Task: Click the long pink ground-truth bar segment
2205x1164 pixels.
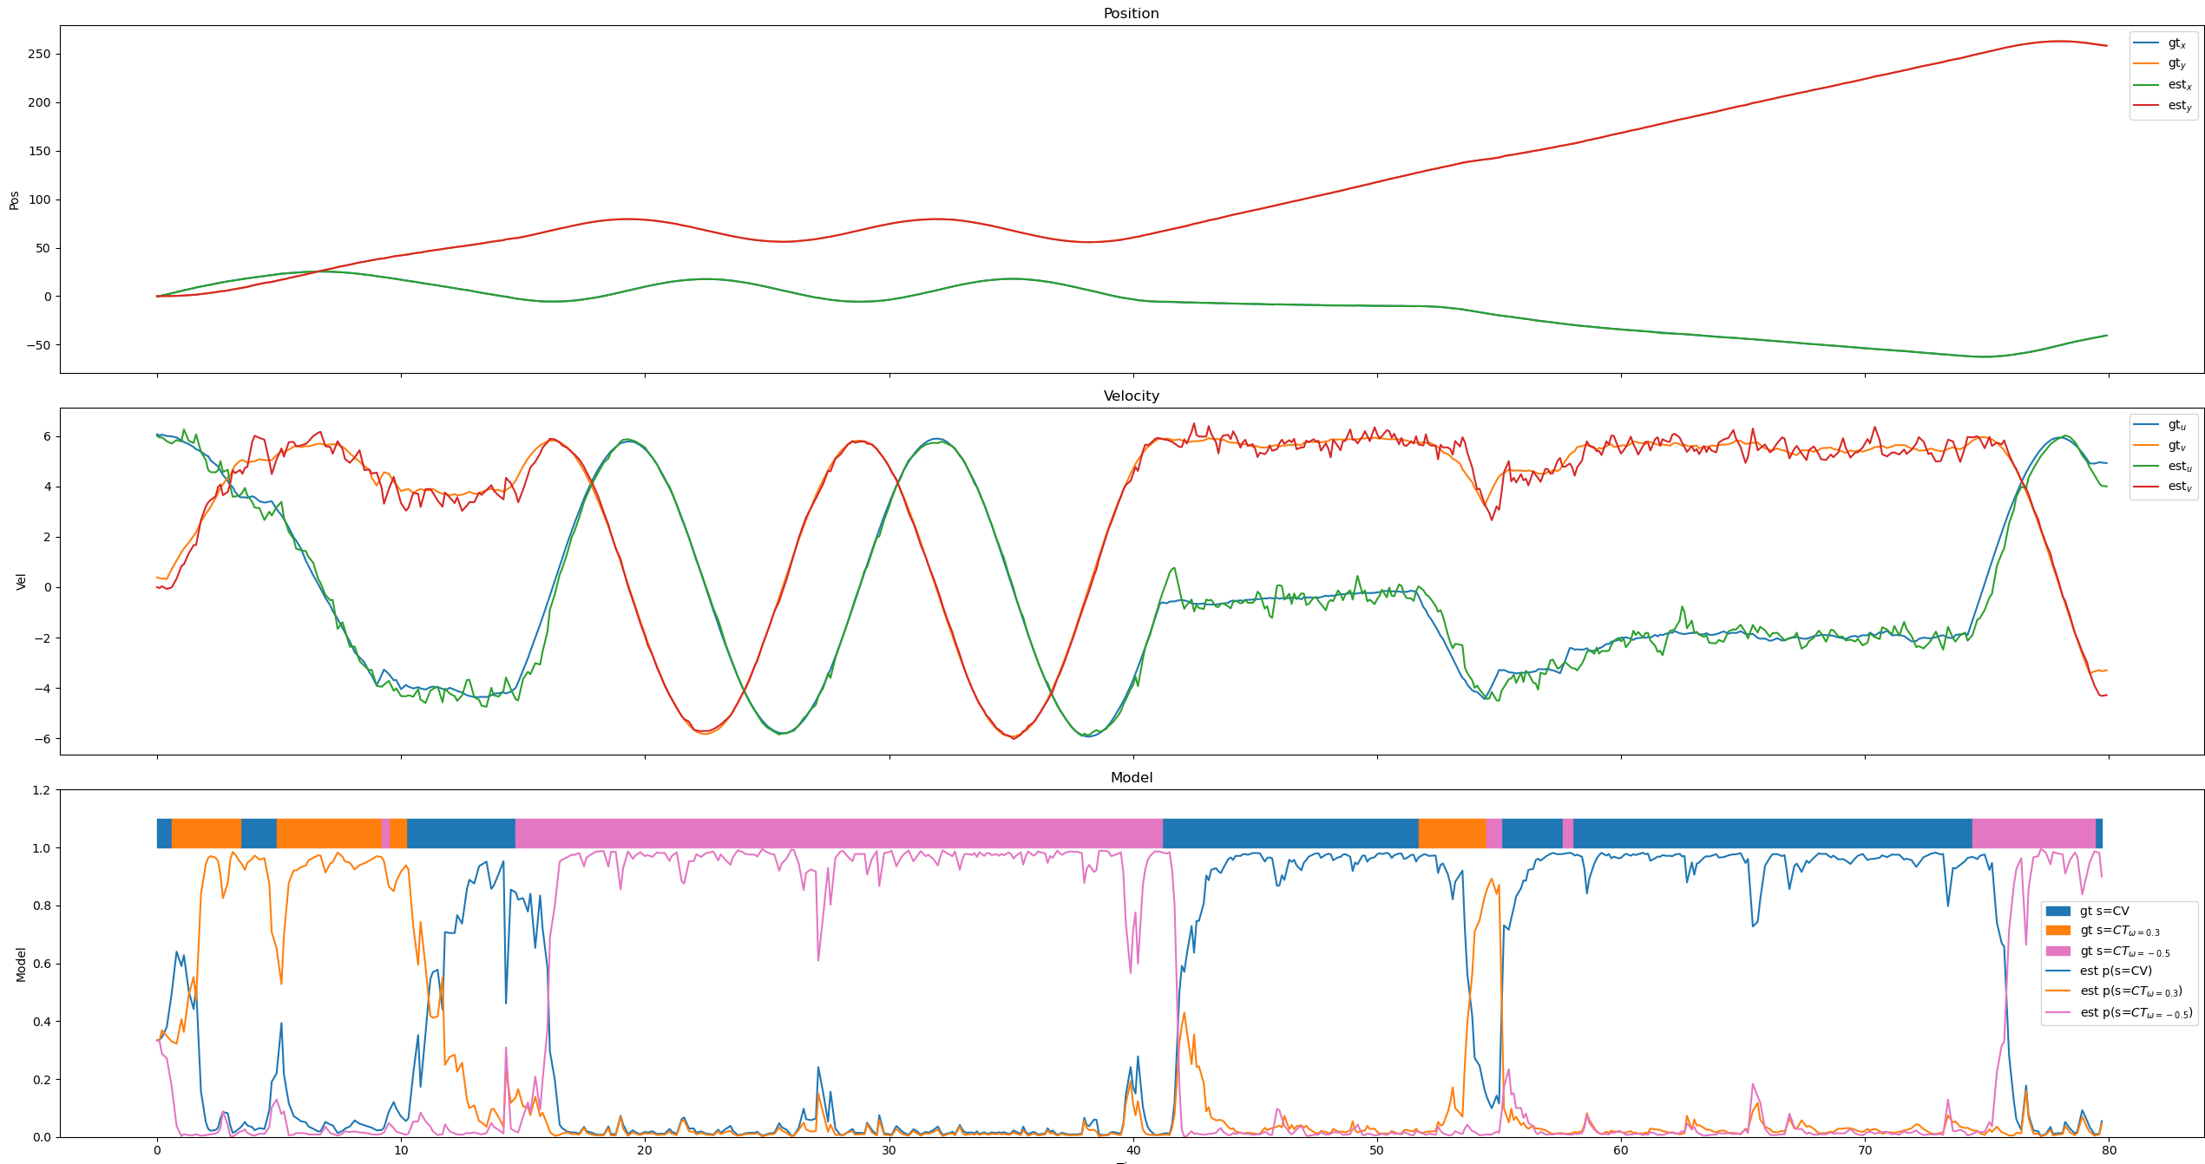Action: (838, 834)
